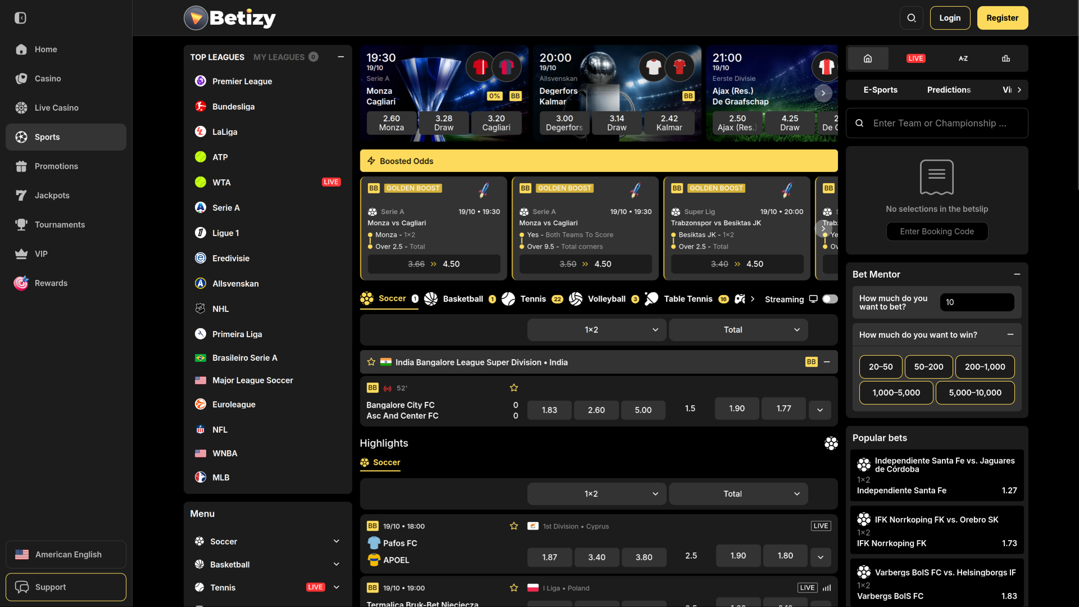Star the India Bangalore League Super Division

click(x=371, y=363)
